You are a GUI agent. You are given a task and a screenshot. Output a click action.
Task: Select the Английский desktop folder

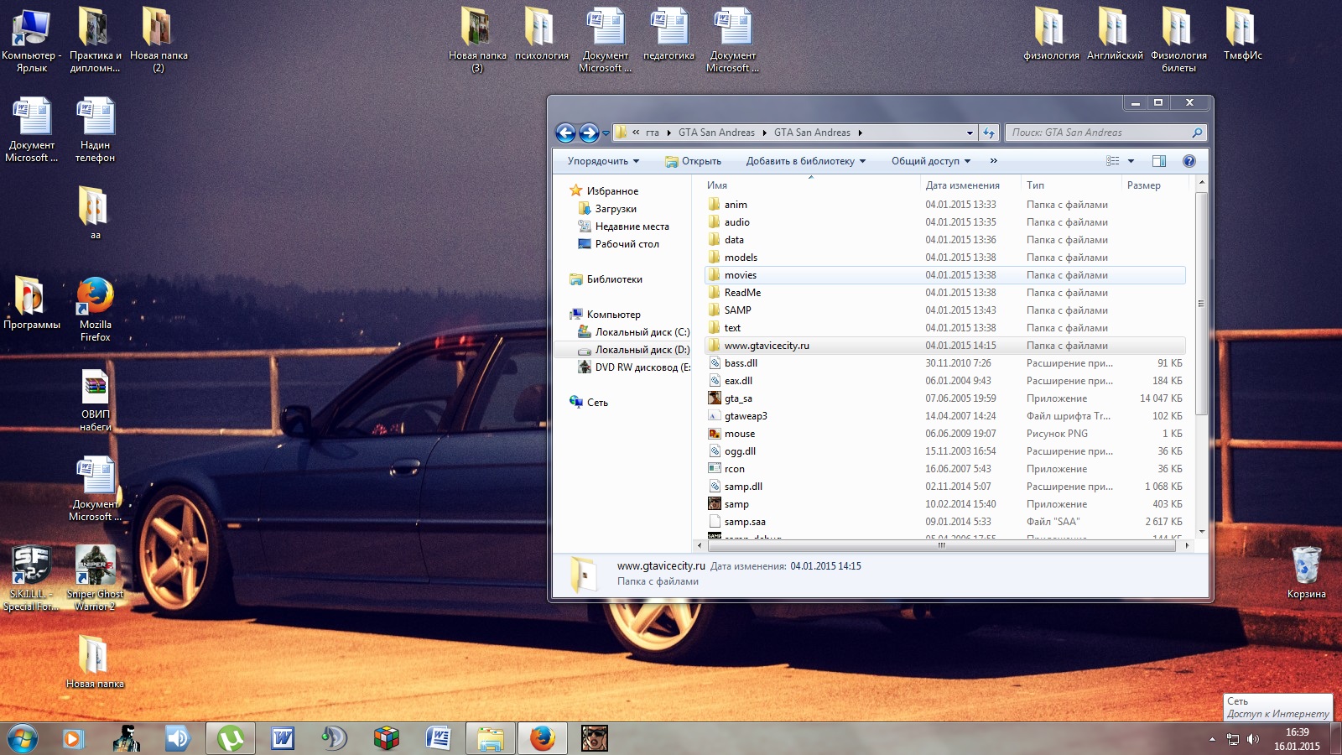pos(1114,34)
